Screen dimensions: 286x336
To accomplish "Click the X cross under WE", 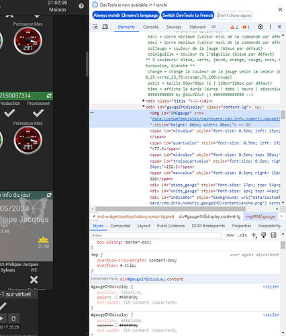I will [x=34, y=280].
